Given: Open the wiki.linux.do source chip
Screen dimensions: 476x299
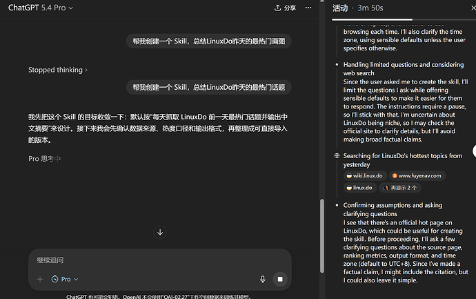Looking at the screenshot, I should pos(365,175).
